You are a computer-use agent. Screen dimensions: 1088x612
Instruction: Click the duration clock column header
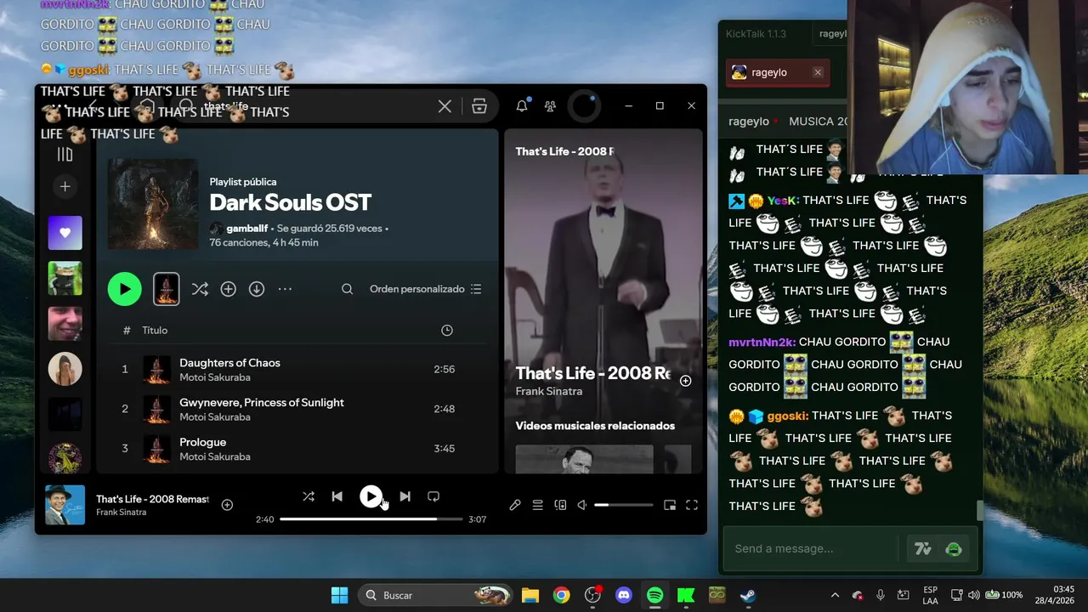coord(447,330)
